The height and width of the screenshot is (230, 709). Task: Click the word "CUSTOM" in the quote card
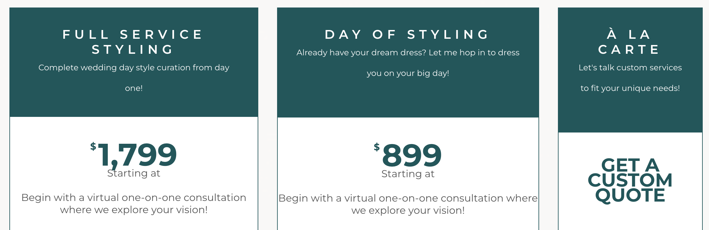630,180
